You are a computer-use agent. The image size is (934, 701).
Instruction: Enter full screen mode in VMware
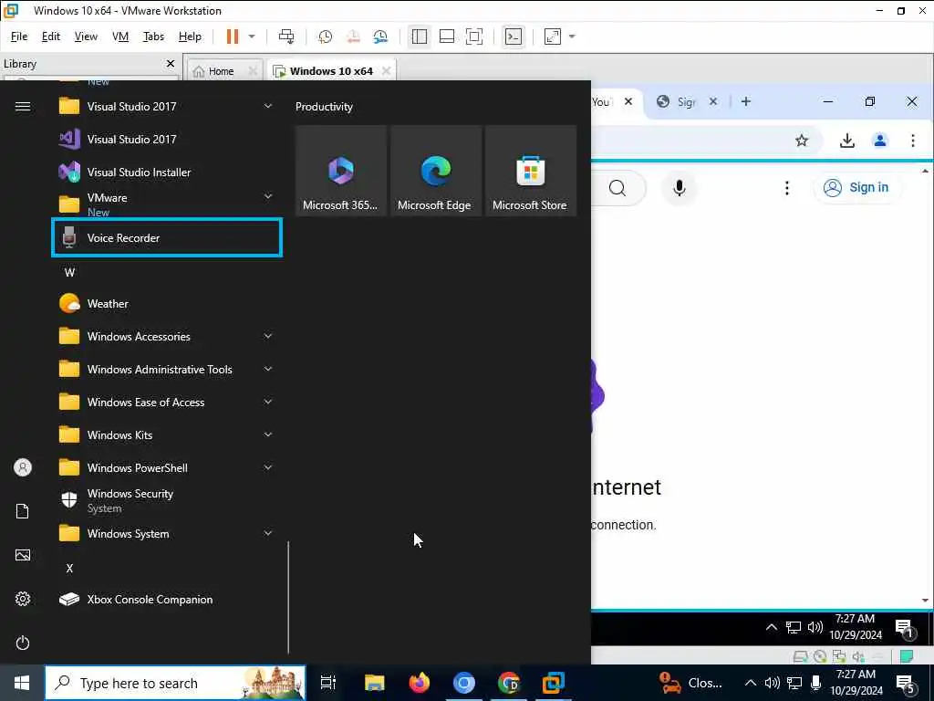click(474, 37)
